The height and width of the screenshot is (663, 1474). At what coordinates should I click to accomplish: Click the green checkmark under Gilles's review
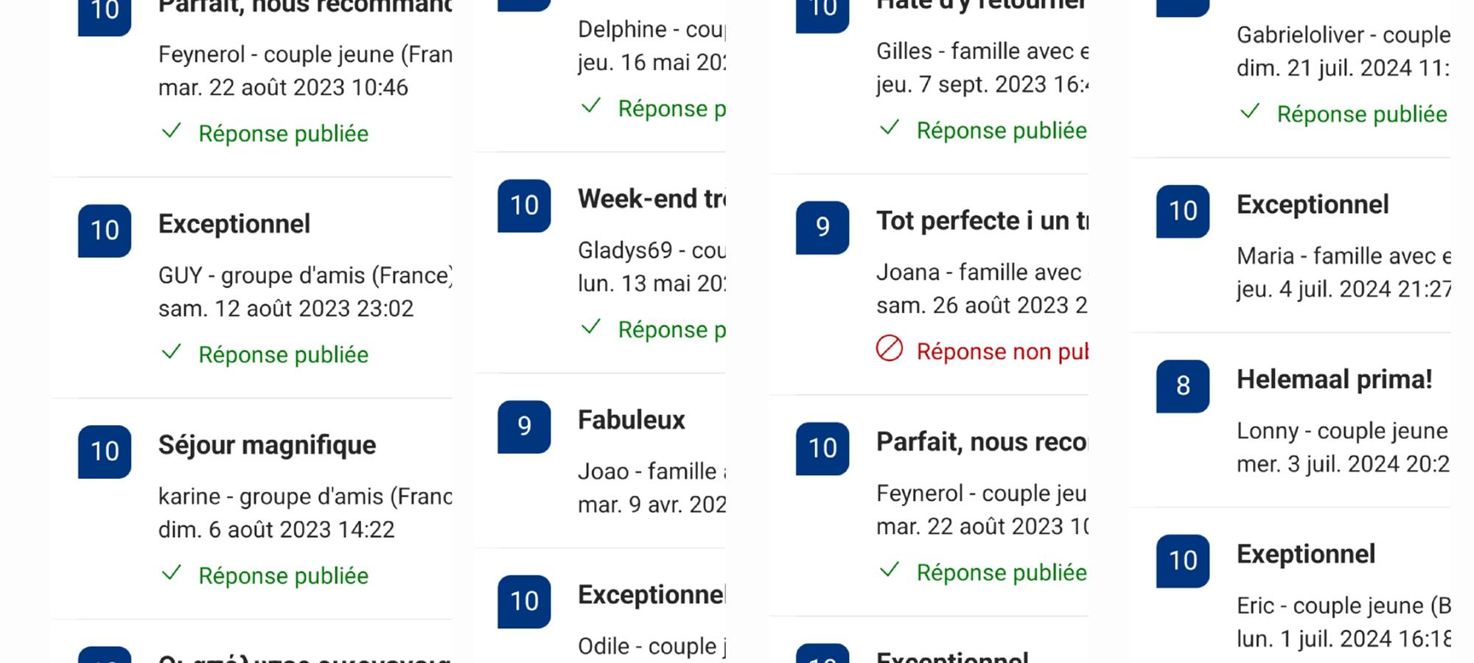890,128
